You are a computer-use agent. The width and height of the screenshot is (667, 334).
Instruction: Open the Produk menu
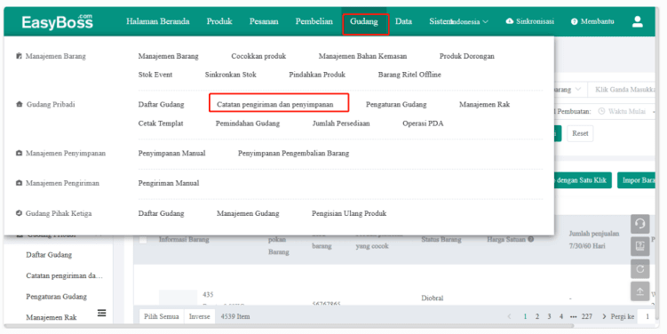(x=219, y=21)
